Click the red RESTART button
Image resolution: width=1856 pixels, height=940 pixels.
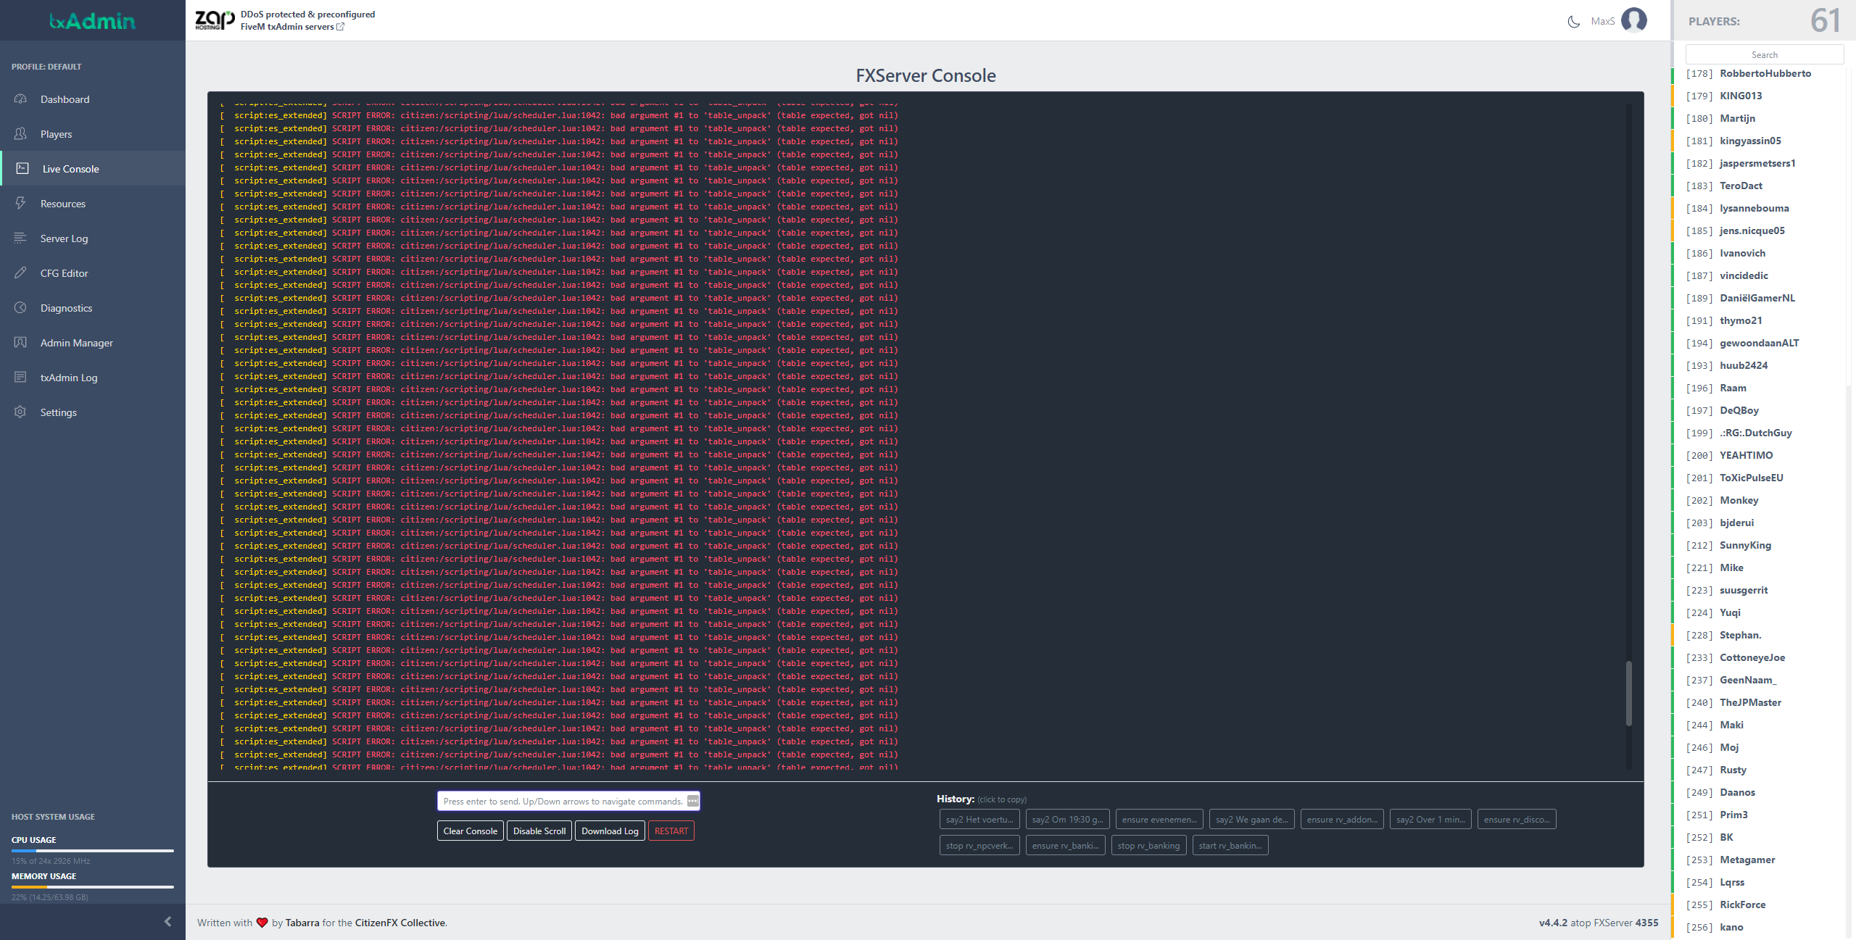[671, 831]
